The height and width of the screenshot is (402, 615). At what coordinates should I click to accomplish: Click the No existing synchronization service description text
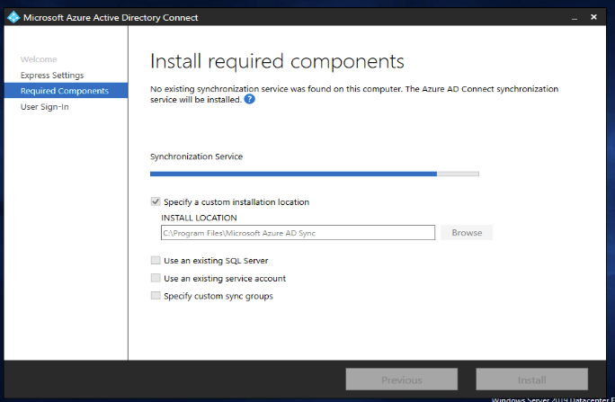pyautogui.click(x=353, y=94)
